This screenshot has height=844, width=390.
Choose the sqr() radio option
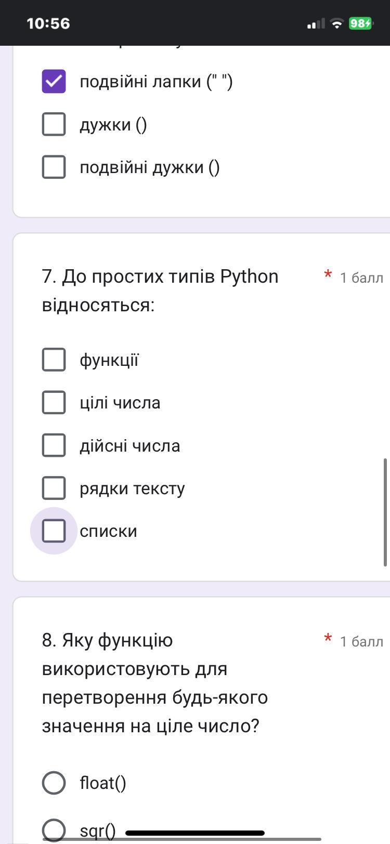54,829
